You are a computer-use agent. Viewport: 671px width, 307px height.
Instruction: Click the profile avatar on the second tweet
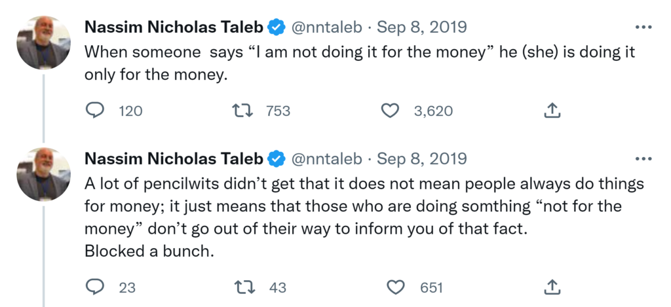(43, 174)
